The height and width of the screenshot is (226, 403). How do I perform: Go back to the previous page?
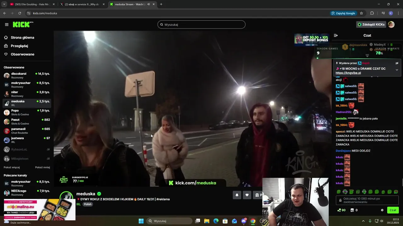pyautogui.click(x=4, y=13)
